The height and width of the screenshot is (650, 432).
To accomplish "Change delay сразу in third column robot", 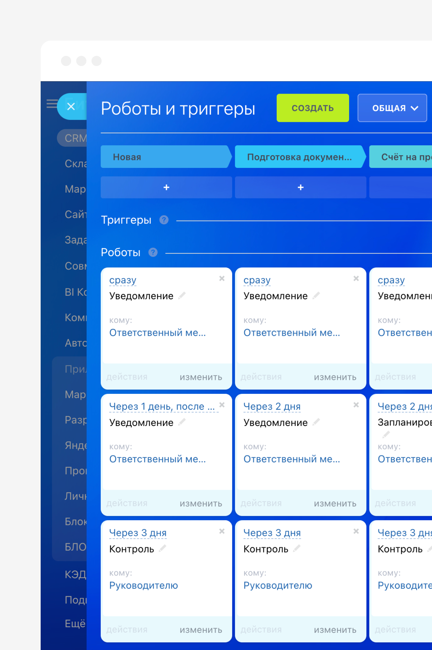I will tap(391, 280).
